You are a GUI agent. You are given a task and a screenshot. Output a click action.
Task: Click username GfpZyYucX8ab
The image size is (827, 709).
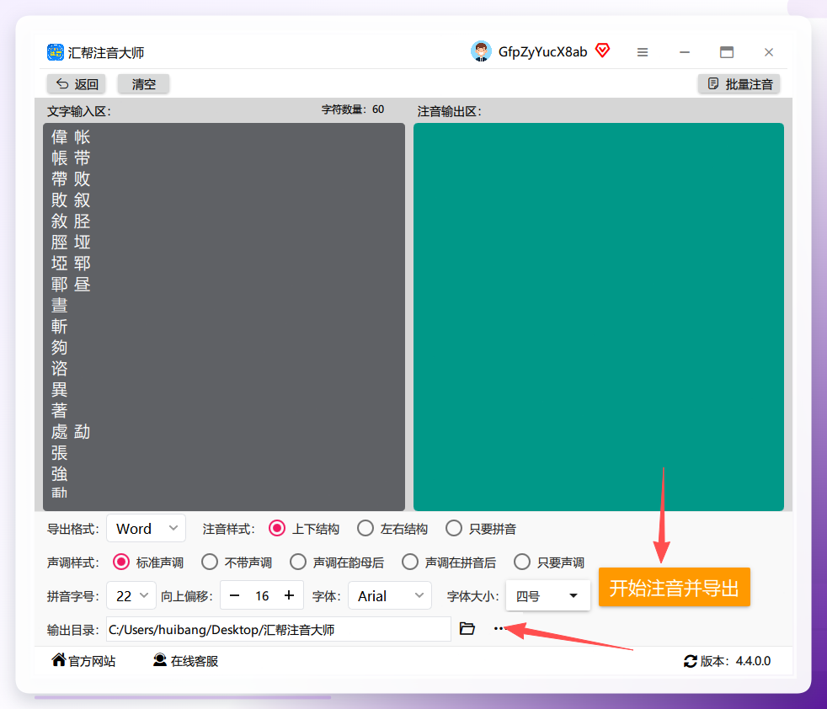pos(542,51)
